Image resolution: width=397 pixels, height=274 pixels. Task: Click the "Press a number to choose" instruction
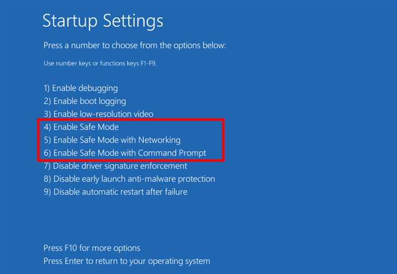click(x=135, y=46)
